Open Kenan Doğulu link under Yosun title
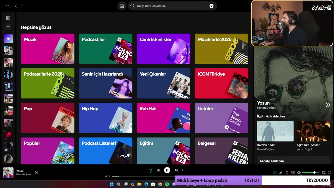Image resolution: width=334 pixels, height=188 pixels. click(267, 108)
